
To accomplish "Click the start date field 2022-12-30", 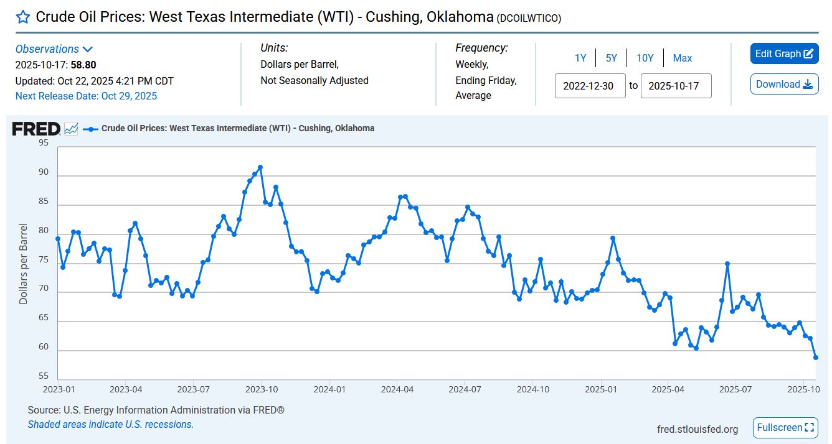I will (x=590, y=86).
